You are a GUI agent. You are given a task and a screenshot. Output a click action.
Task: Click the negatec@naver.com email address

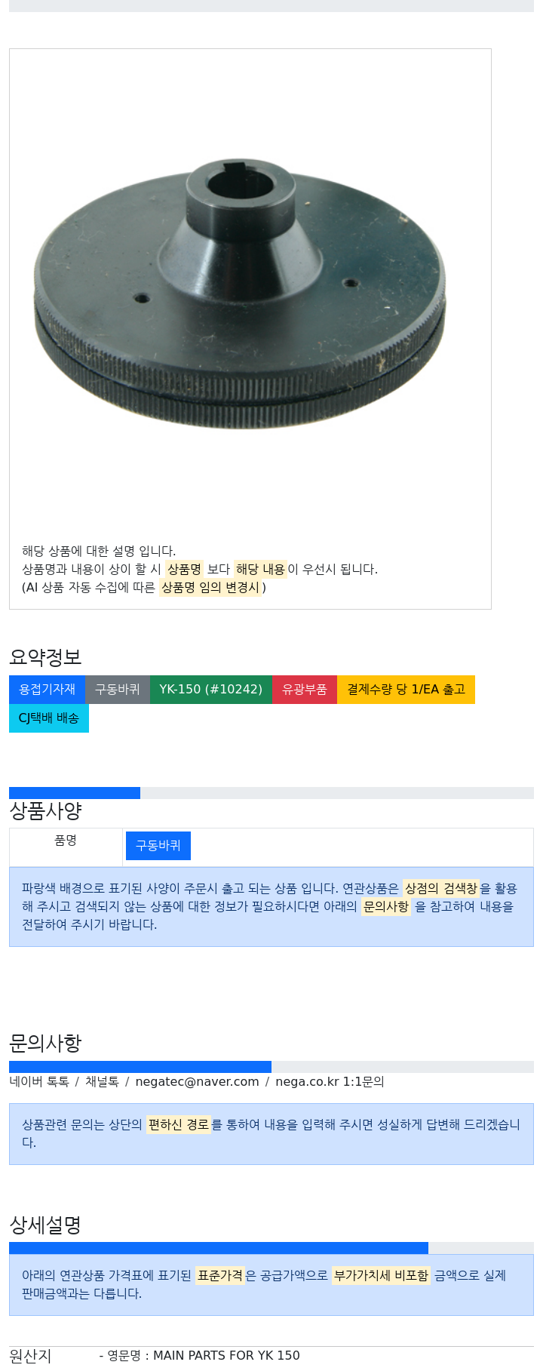point(197,1082)
